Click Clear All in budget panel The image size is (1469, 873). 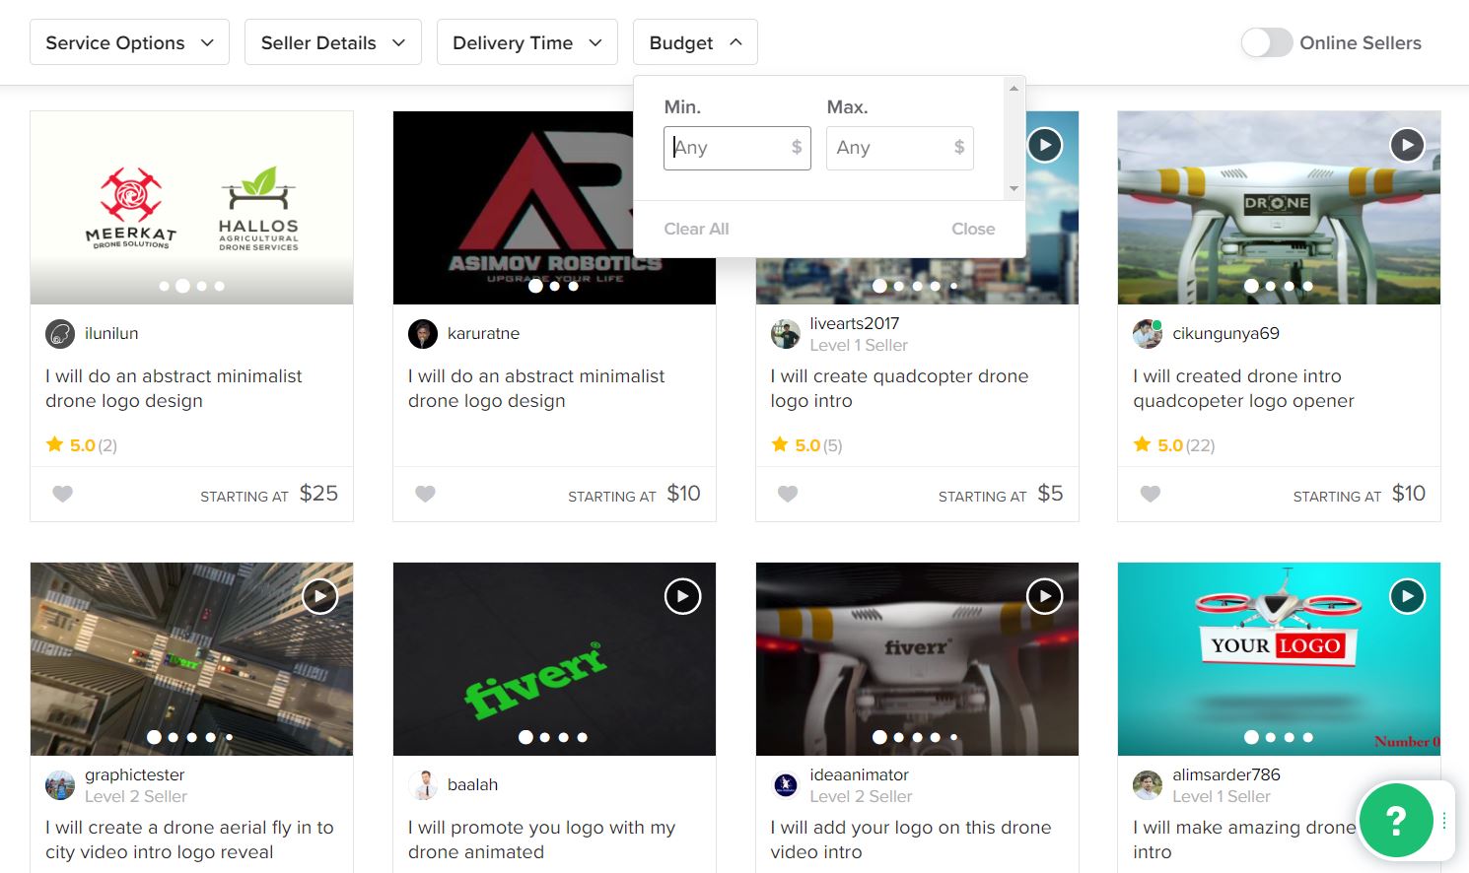pos(696,229)
